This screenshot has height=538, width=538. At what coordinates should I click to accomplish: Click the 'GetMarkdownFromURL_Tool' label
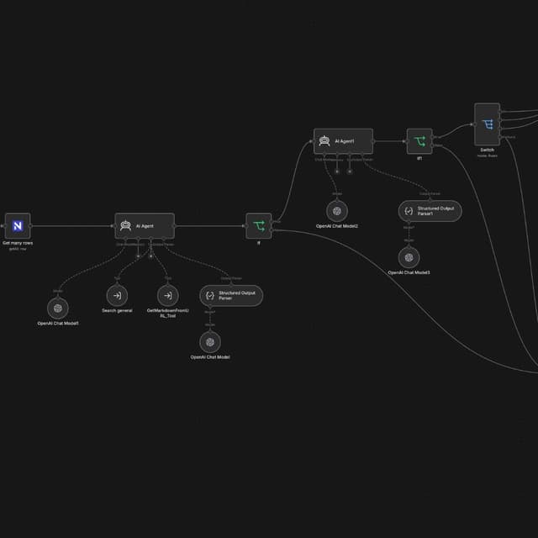168,313
